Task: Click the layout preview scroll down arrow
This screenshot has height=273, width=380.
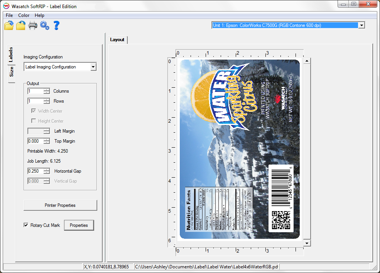Action: 307,243
